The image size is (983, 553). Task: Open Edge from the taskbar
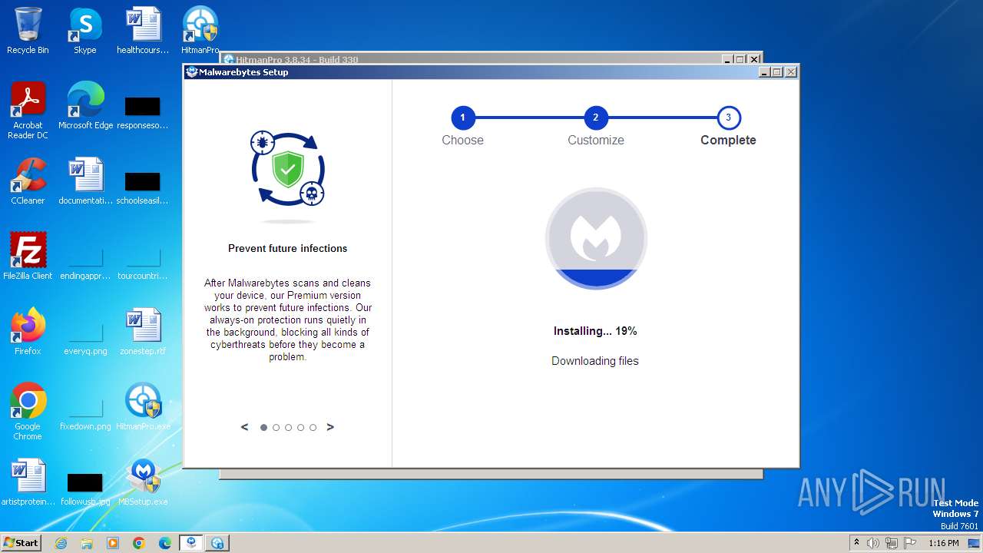coord(165,543)
